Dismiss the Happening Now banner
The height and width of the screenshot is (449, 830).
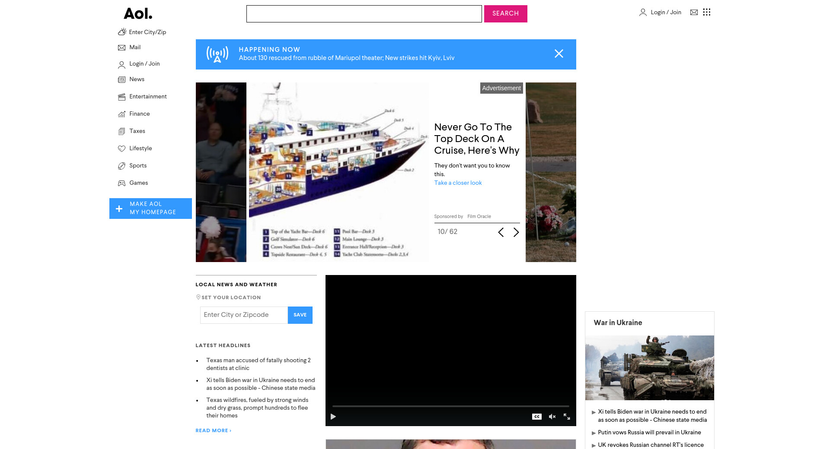pyautogui.click(x=559, y=54)
